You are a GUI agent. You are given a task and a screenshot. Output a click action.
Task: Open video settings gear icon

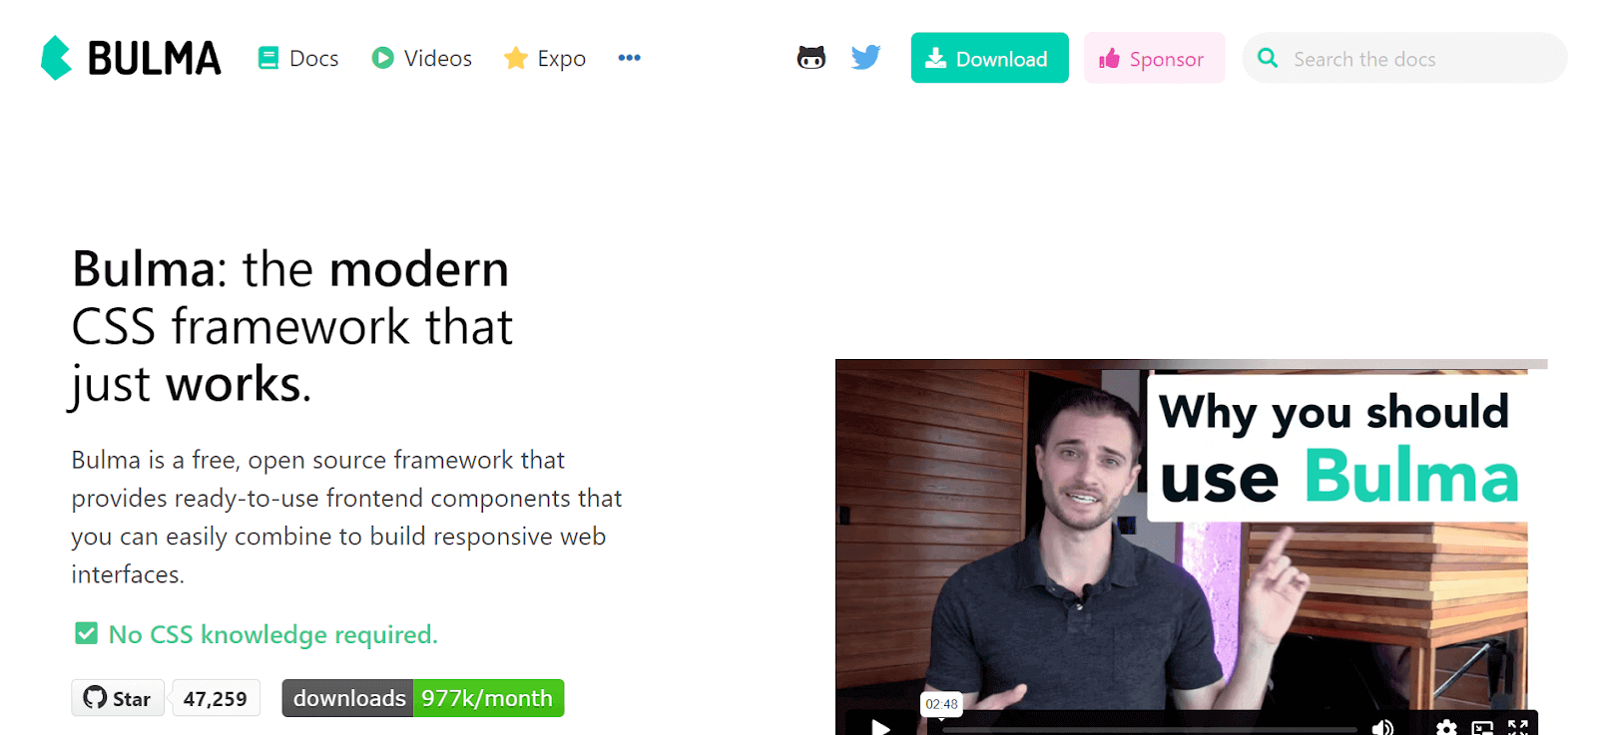[1446, 727]
